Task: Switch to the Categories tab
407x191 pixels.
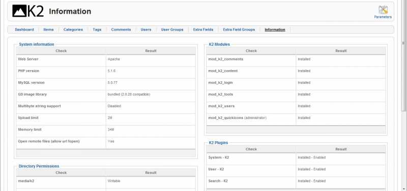Action: [73, 29]
